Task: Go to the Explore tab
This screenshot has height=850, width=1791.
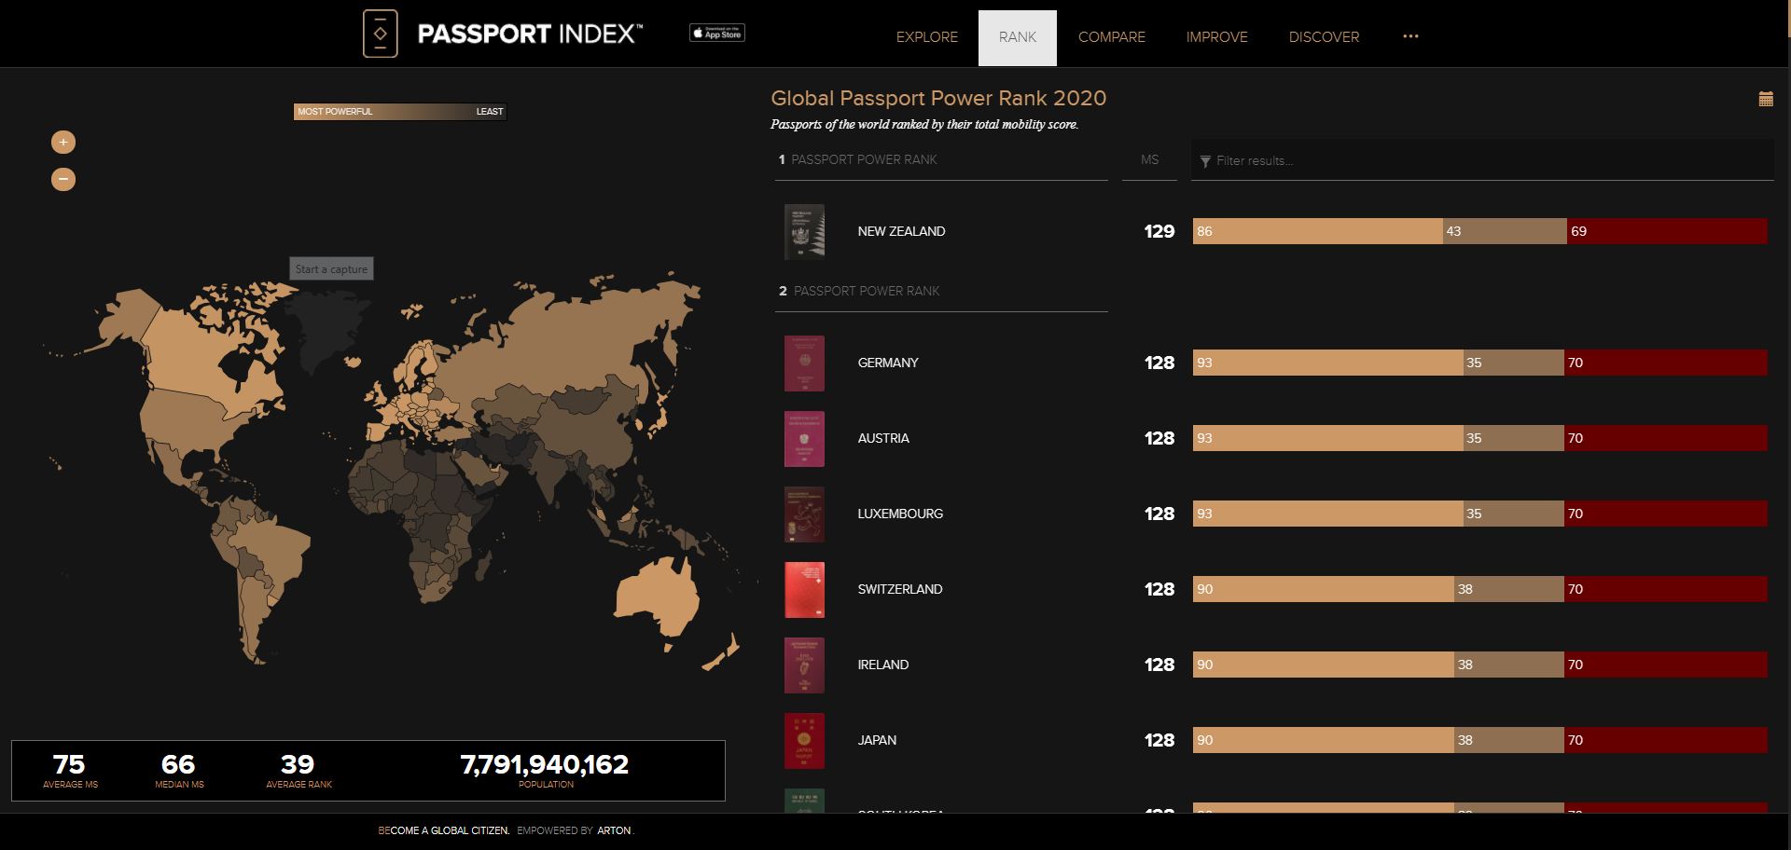Action: [927, 37]
